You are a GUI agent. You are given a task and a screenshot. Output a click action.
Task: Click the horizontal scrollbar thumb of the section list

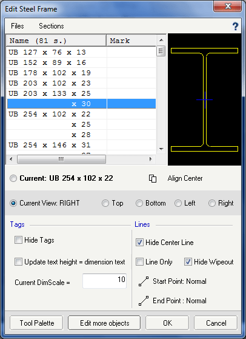61,159
